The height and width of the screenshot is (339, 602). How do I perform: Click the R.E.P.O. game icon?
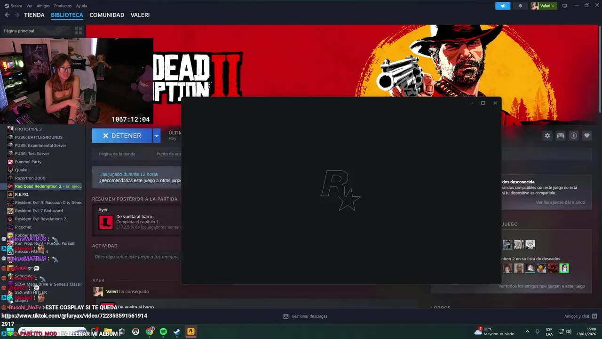pos(10,194)
